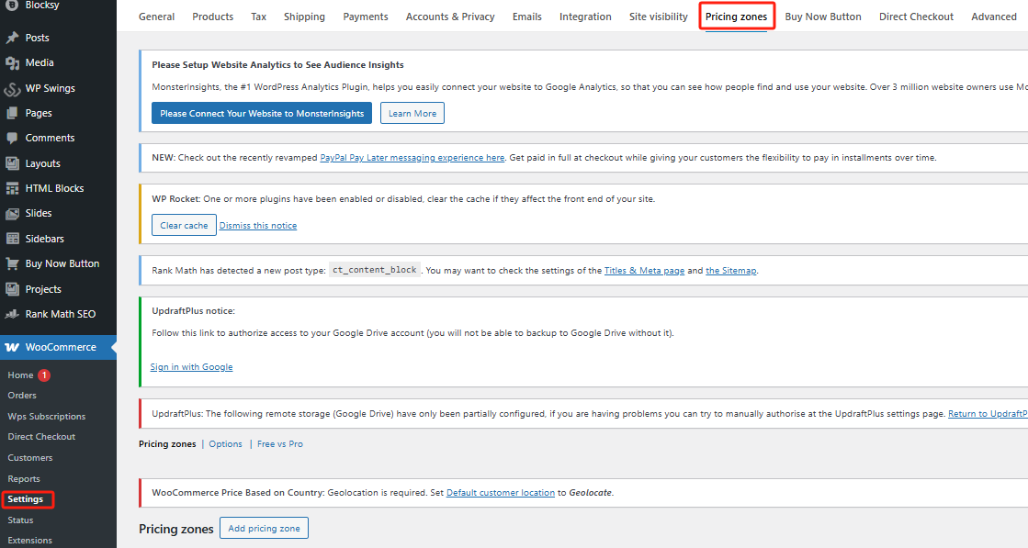Click the Rank Math SEO icon
This screenshot has height=548, width=1028.
12,314
